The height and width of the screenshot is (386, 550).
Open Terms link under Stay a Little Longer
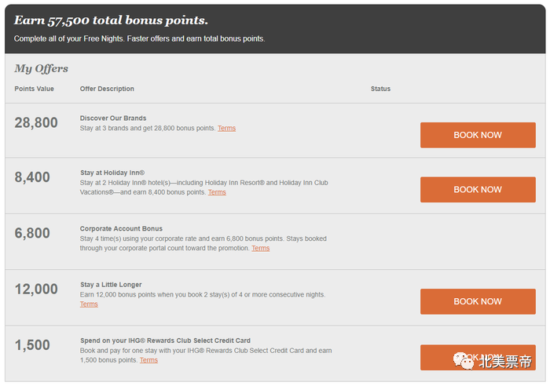[89, 304]
